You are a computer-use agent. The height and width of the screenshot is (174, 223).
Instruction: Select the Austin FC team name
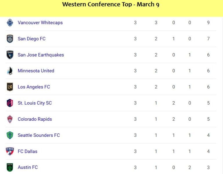pyautogui.click(x=28, y=167)
